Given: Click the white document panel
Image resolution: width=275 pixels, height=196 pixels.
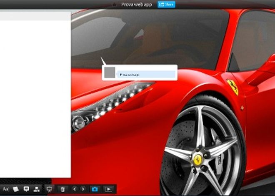Looking at the screenshot, I should [x=35, y=95].
